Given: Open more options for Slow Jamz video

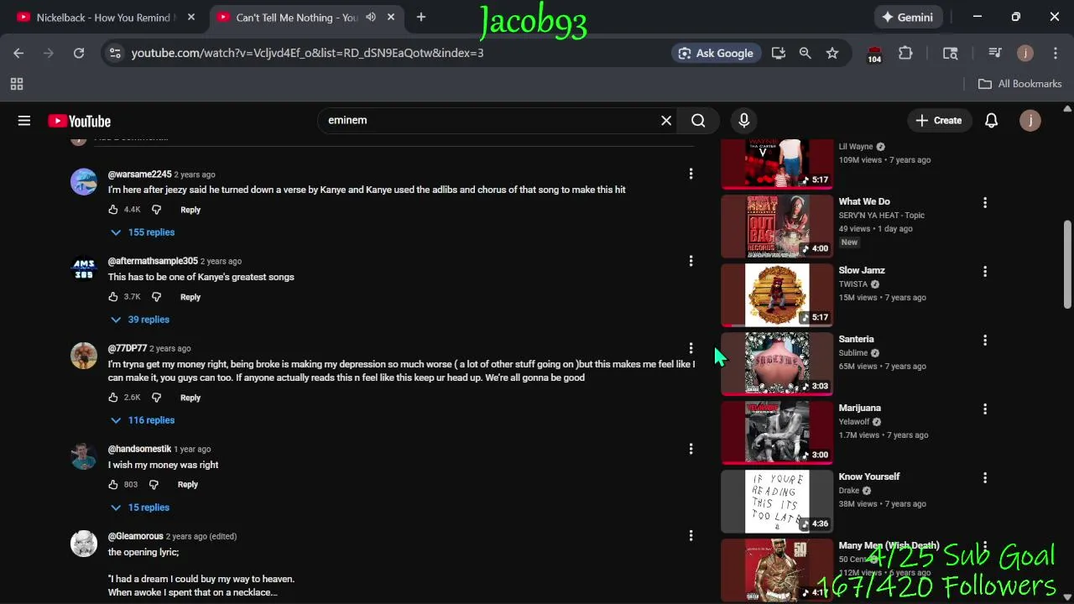Looking at the screenshot, I should [x=985, y=271].
